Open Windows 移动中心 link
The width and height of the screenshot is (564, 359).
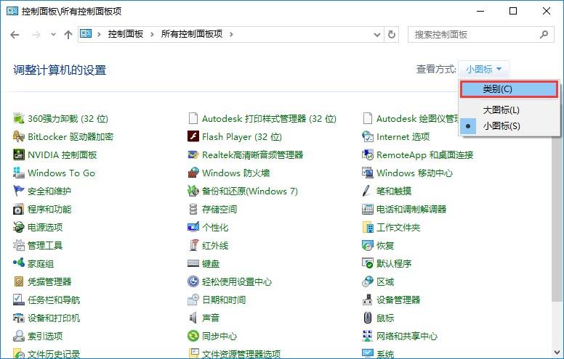414,173
